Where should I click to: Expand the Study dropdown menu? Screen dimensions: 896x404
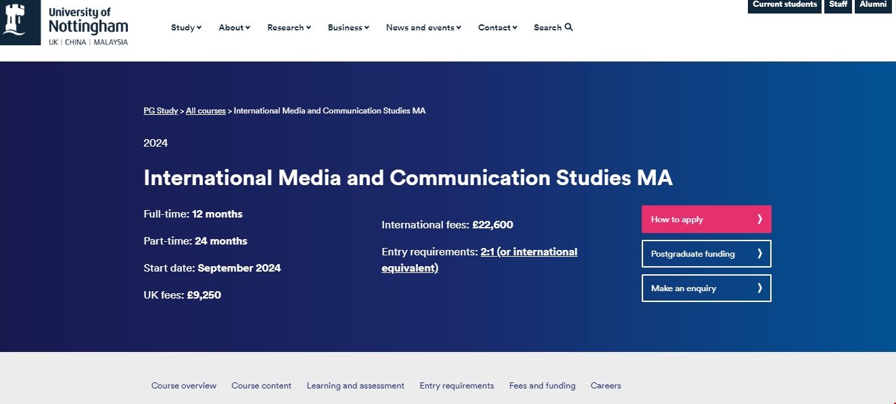(x=186, y=28)
